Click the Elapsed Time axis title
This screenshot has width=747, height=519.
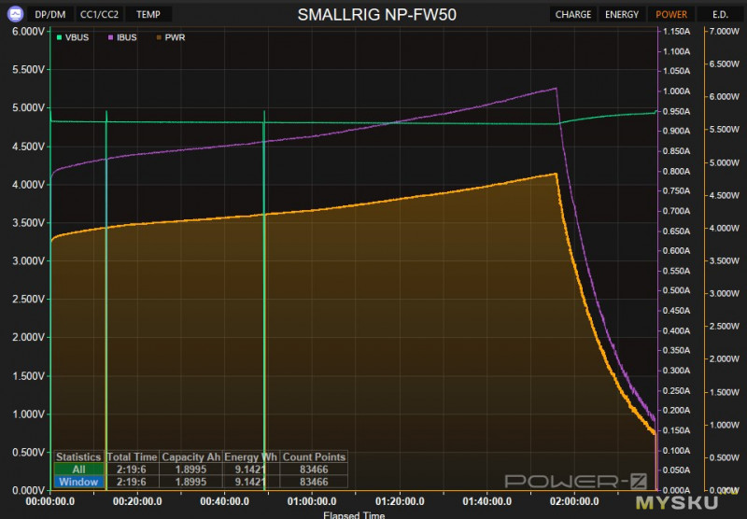[x=354, y=515]
